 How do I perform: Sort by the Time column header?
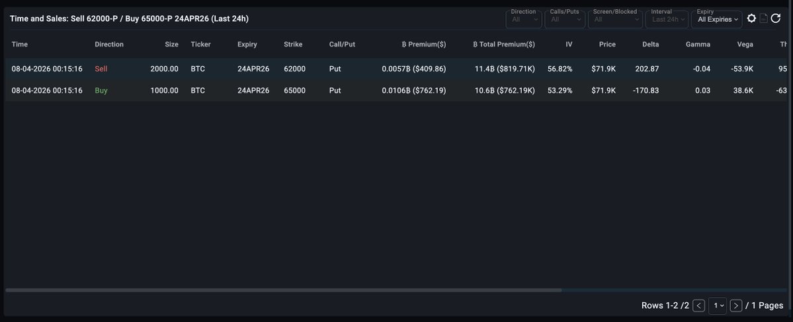[20, 44]
